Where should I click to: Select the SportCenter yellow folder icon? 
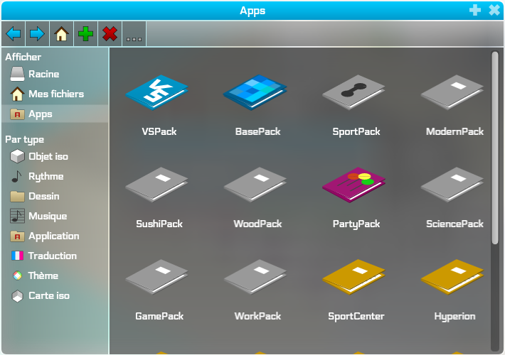coord(353,277)
